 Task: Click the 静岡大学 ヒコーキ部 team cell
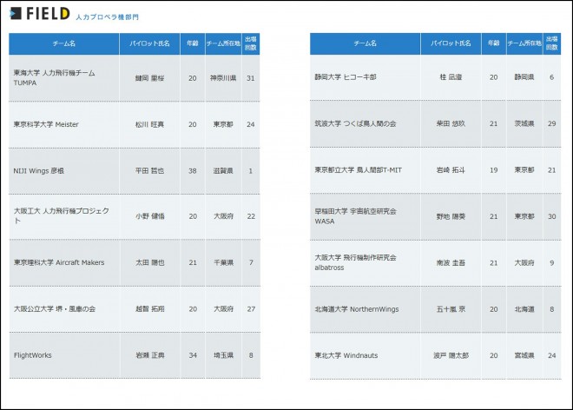point(346,77)
